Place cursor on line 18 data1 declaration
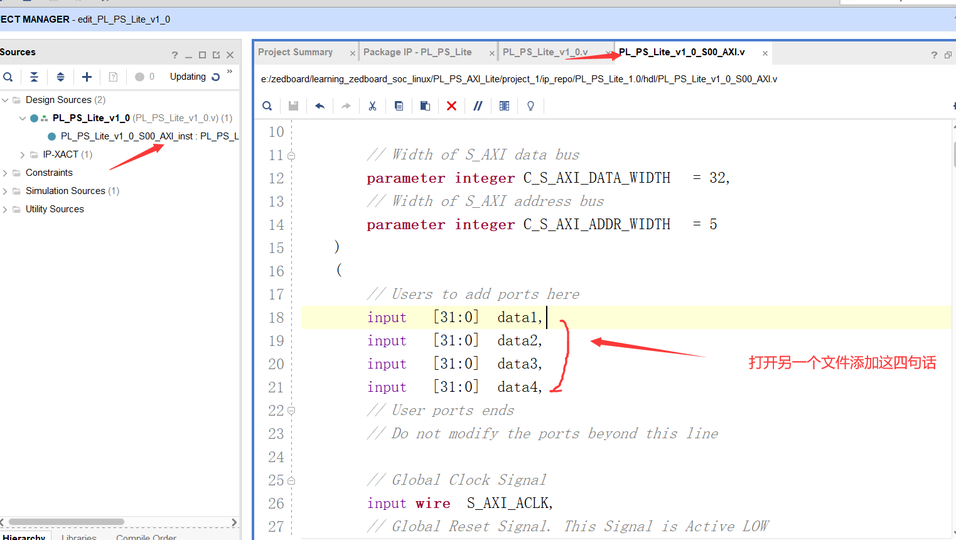 (x=455, y=318)
